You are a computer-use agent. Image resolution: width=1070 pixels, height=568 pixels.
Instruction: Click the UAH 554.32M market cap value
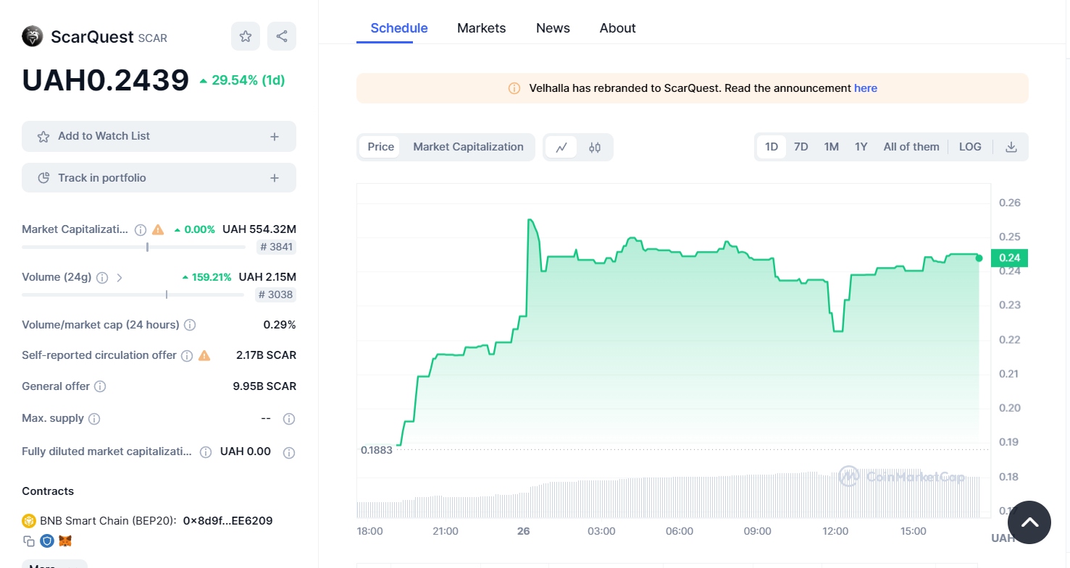pos(259,229)
